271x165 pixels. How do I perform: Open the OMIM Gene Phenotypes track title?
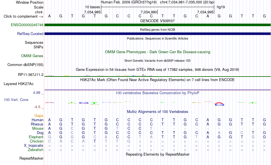click(x=157, y=52)
